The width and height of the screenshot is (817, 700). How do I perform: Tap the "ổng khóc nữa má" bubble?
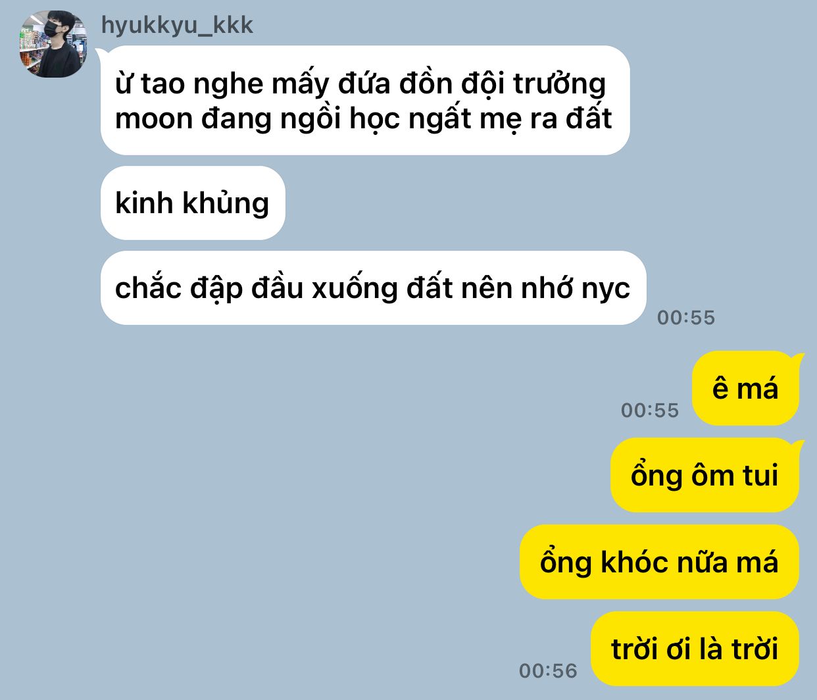[659, 562]
